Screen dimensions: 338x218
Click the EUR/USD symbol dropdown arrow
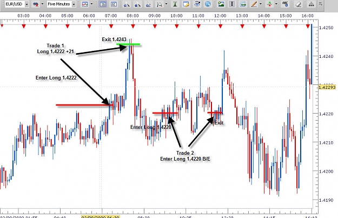click(x=26, y=4)
